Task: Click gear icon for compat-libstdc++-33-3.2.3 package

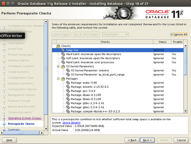Action: click(68, 111)
